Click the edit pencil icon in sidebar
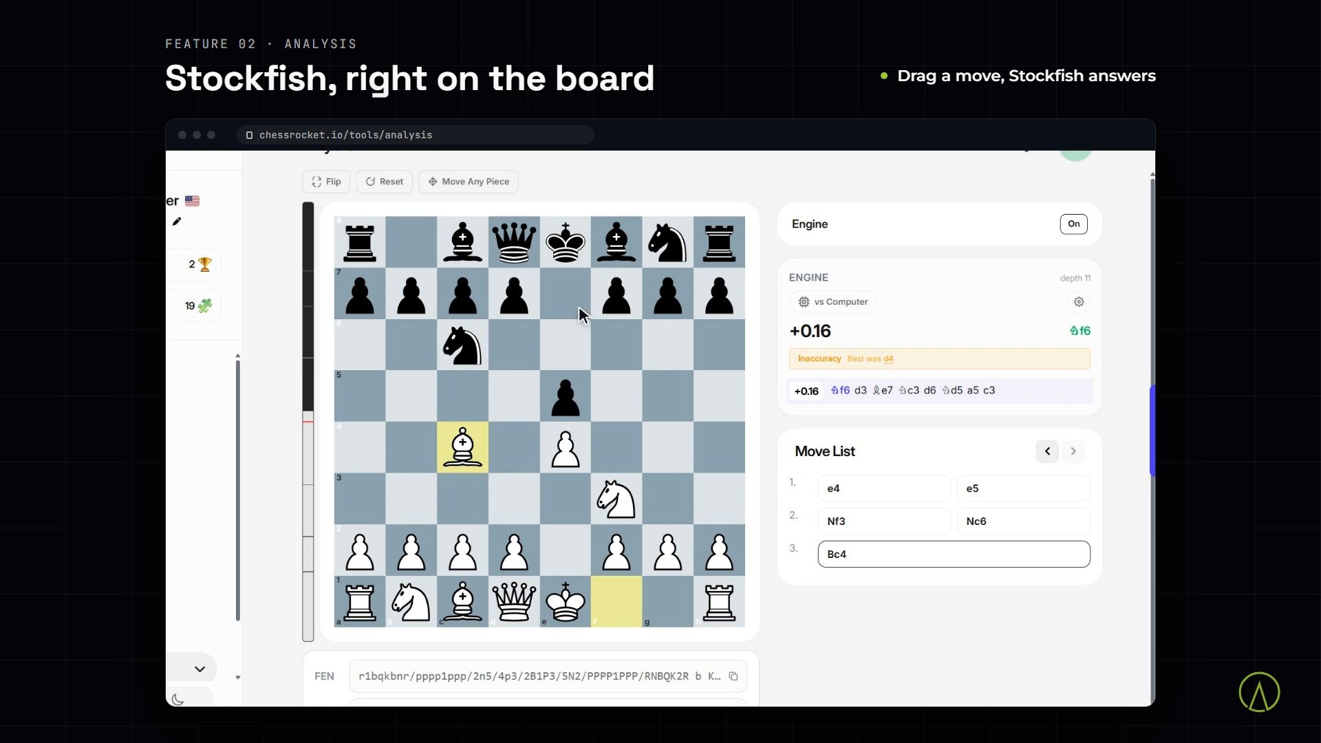This screenshot has width=1321, height=743. tap(177, 222)
